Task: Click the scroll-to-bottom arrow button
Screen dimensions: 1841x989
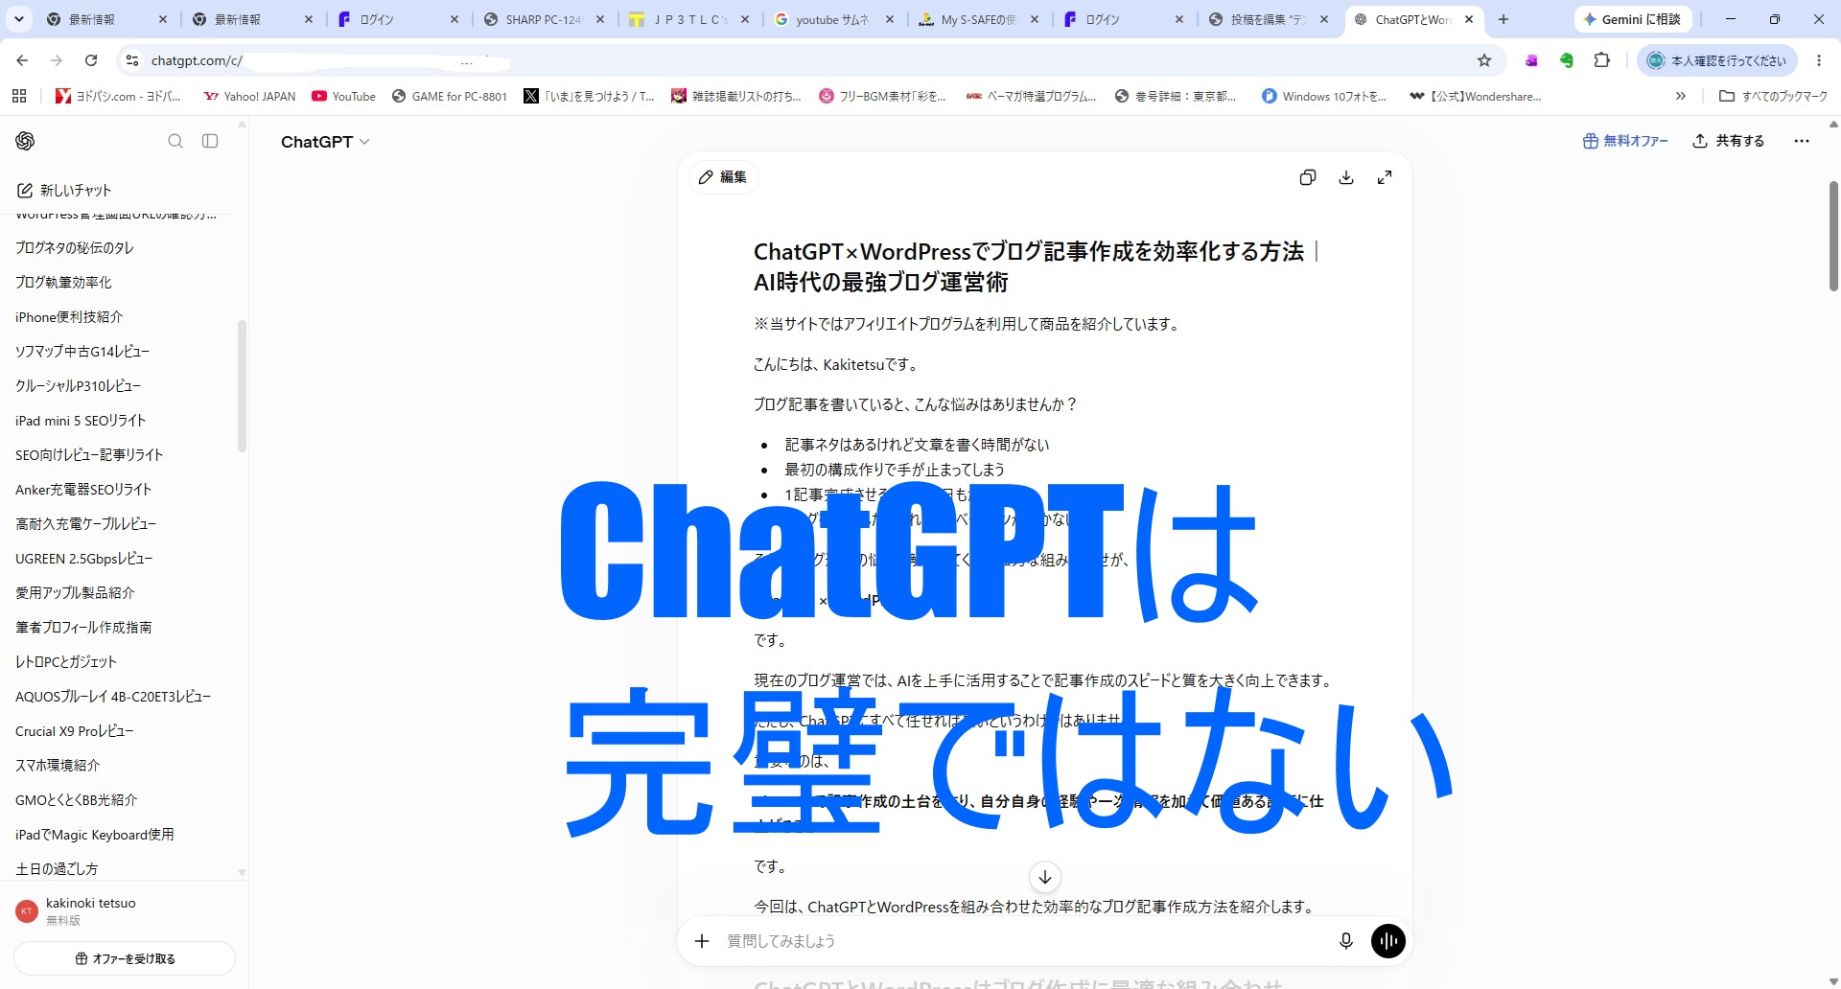Action: [x=1045, y=876]
